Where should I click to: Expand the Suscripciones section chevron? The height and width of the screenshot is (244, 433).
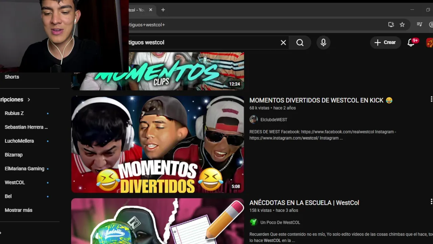point(29,100)
